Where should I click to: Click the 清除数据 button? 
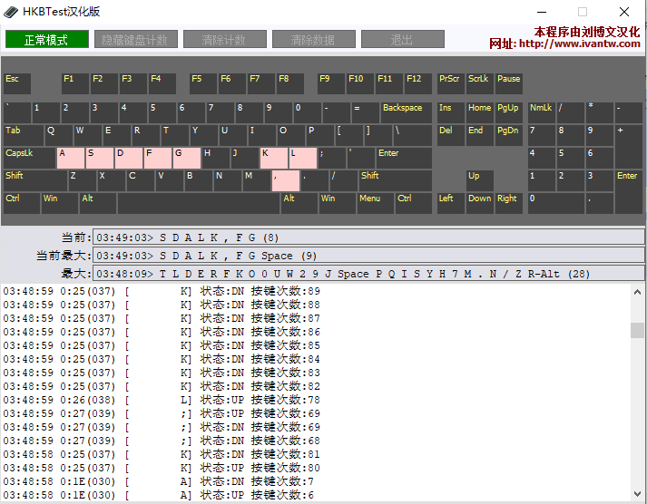(x=313, y=40)
